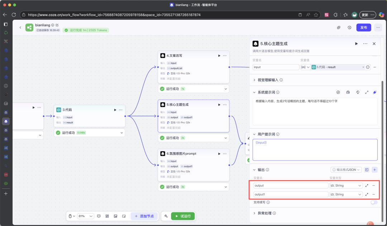Click the lightbulb icon in 系统提示词 row
Viewport: 387px width, 226px height.
358,92
